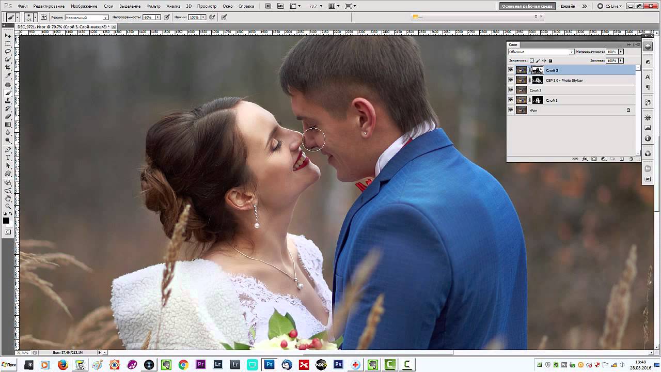Open the Редактирование menu
This screenshot has height=372, width=661.
tap(49, 6)
